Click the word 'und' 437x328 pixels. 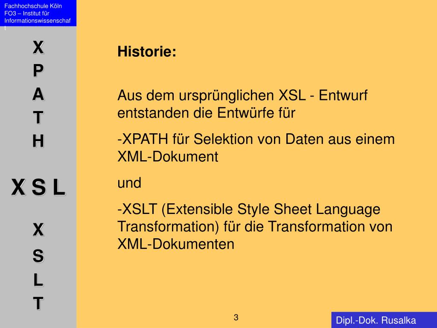[129, 183]
